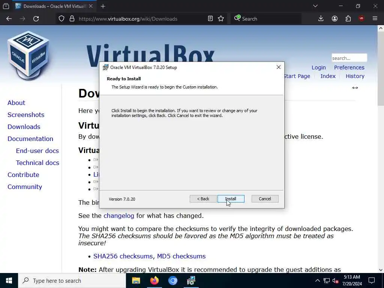Click the site security padlock icon
This screenshot has width=384, height=288.
tap(72, 19)
